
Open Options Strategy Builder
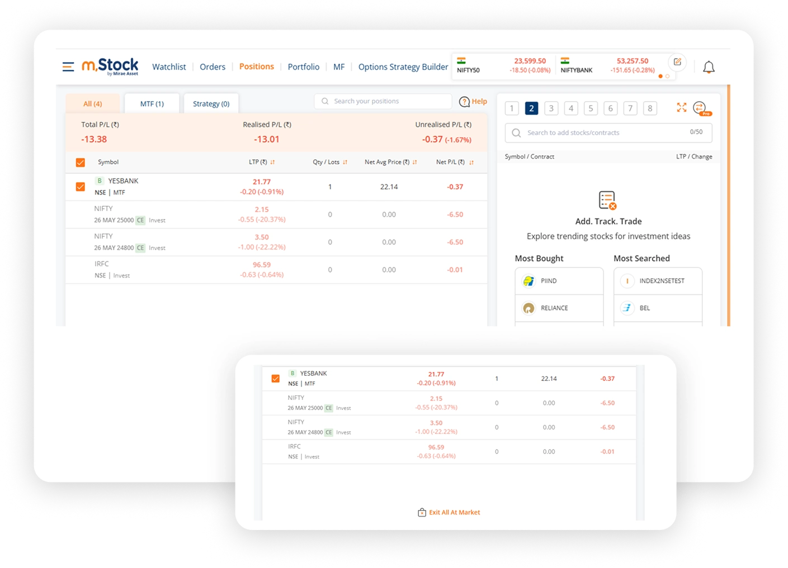tap(403, 67)
